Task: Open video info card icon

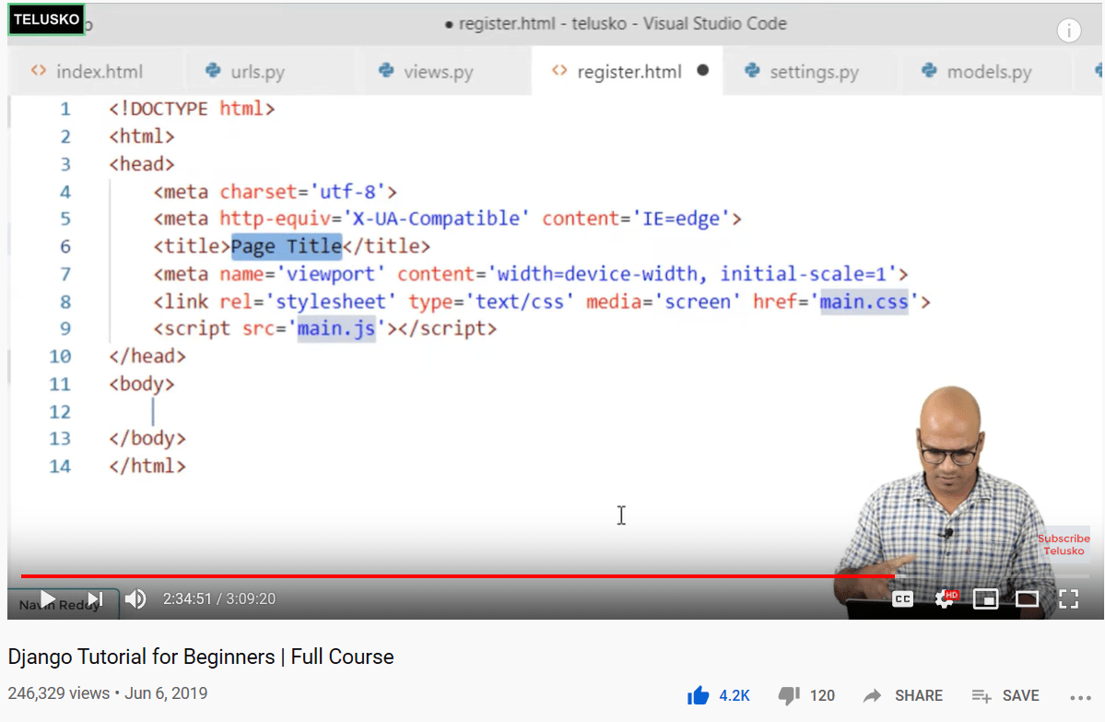Action: click(x=1069, y=30)
